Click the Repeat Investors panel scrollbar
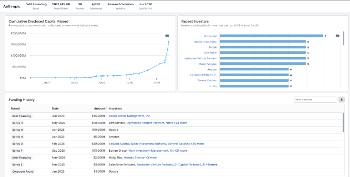 [344, 38]
